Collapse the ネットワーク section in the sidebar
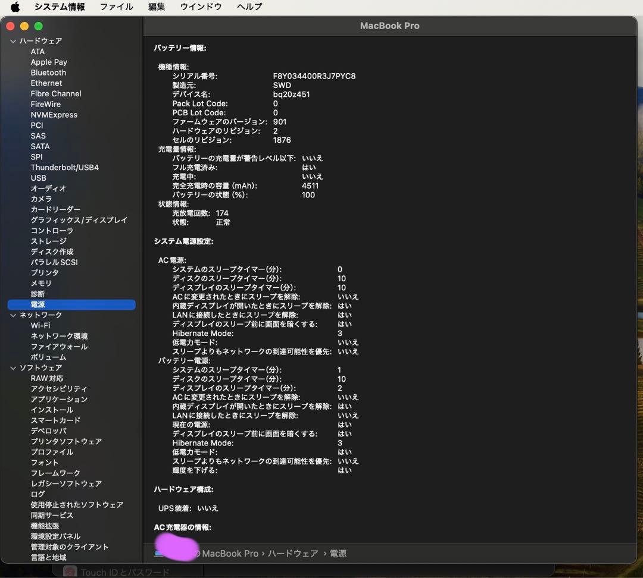 tap(13, 315)
